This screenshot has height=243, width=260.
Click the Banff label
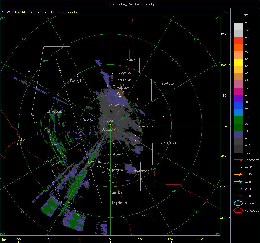(48, 161)
